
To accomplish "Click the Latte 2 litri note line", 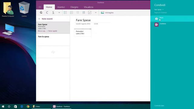I will (80, 34).
